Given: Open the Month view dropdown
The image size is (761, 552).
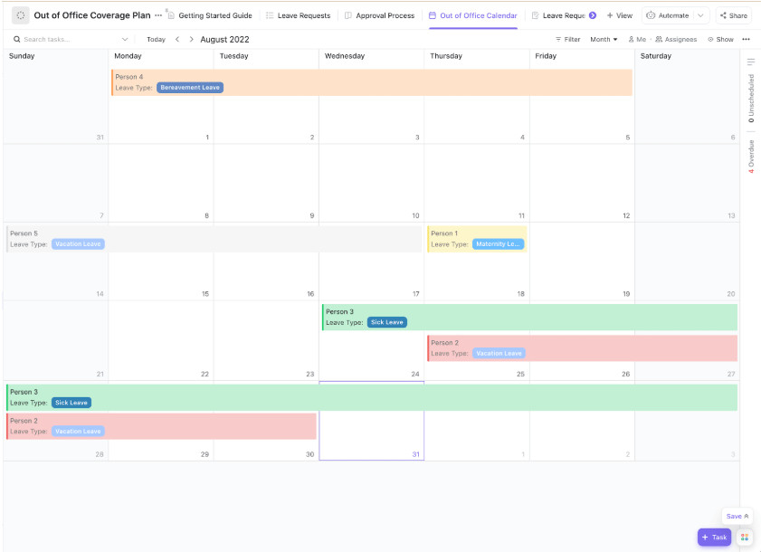Looking at the screenshot, I should point(604,39).
